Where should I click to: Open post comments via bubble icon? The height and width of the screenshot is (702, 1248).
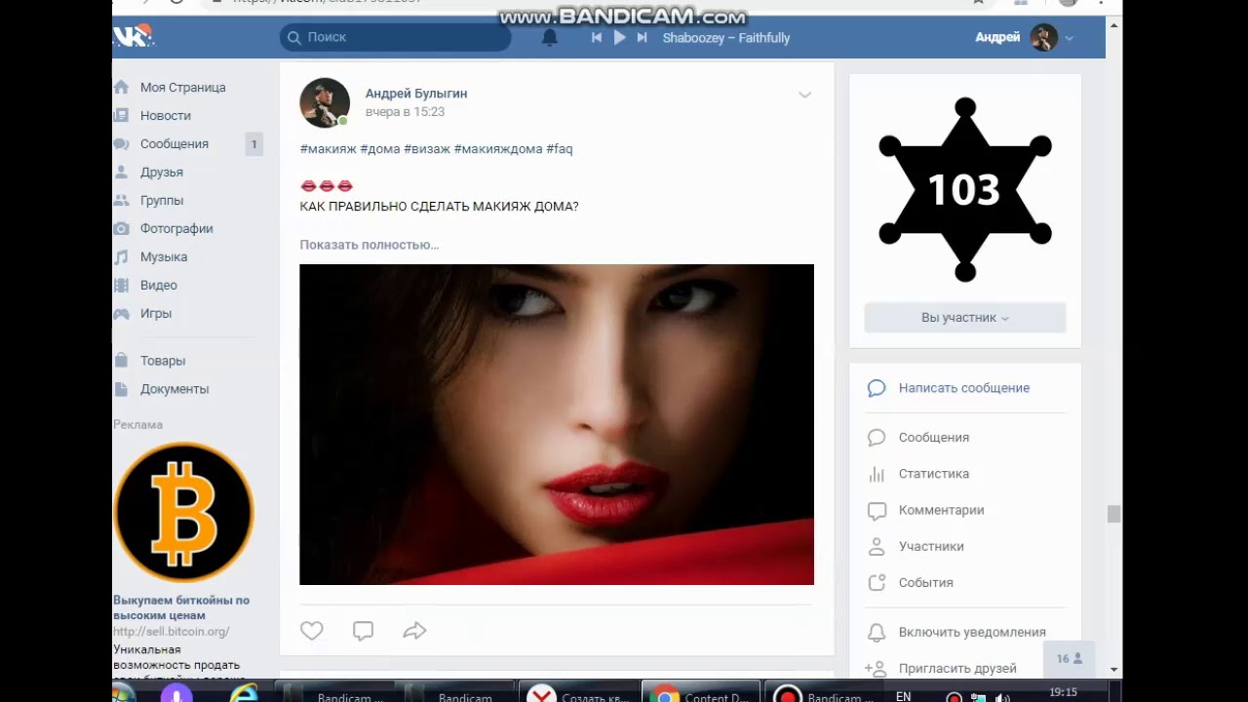tap(363, 631)
